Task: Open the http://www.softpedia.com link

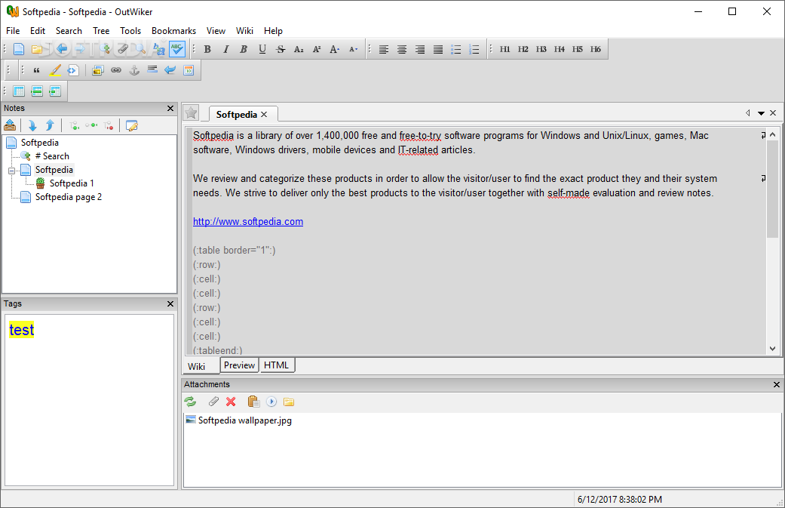Action: [248, 221]
